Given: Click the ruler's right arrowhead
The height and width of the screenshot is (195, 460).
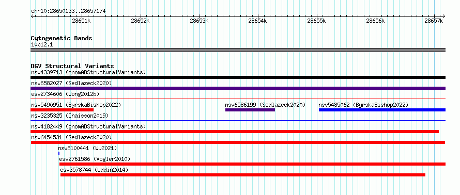Looking at the screenshot, I should tap(444, 16).
